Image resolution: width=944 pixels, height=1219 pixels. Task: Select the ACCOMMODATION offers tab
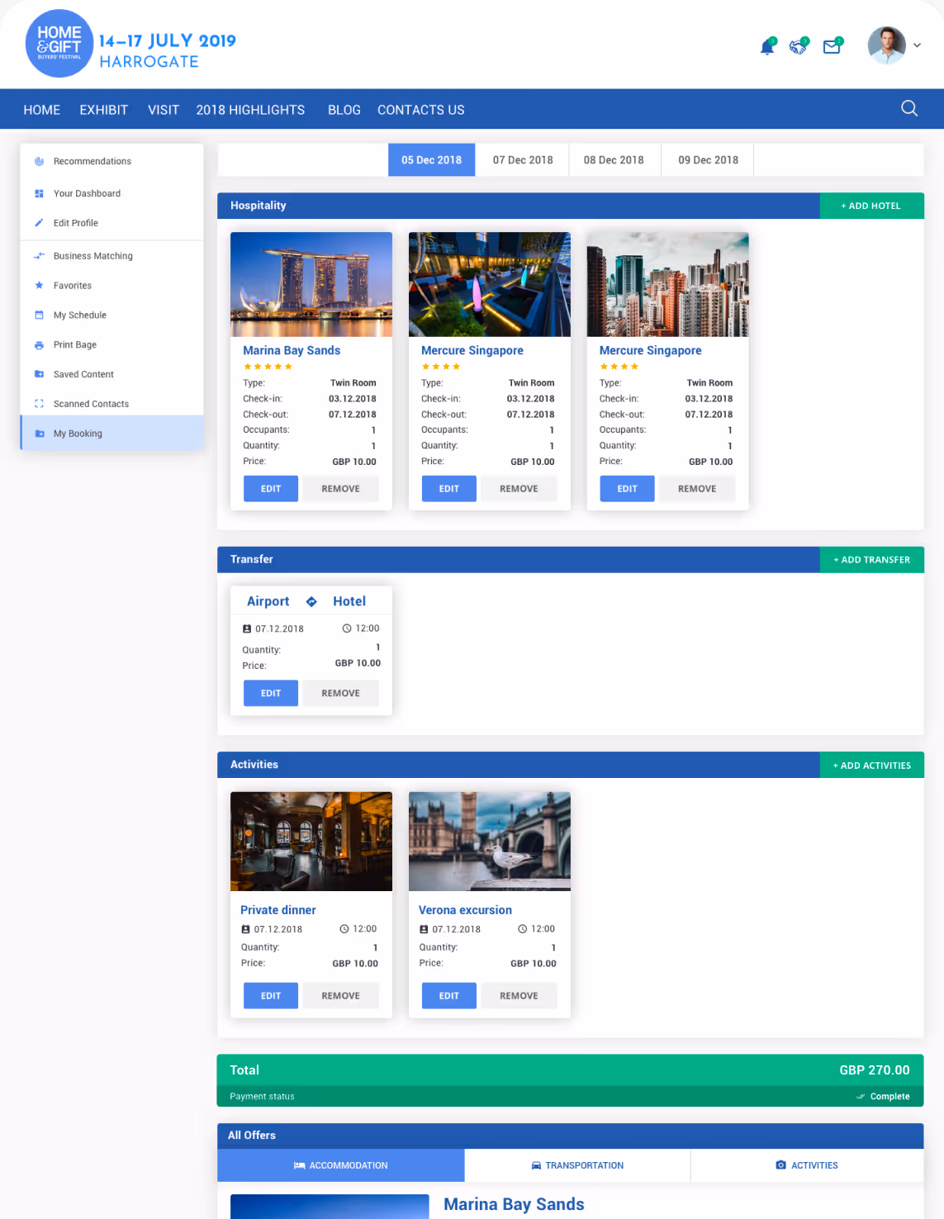[341, 1165]
